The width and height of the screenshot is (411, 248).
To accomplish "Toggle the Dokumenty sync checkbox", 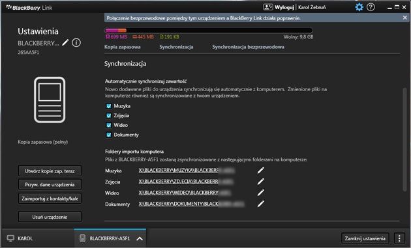I will coord(108,135).
